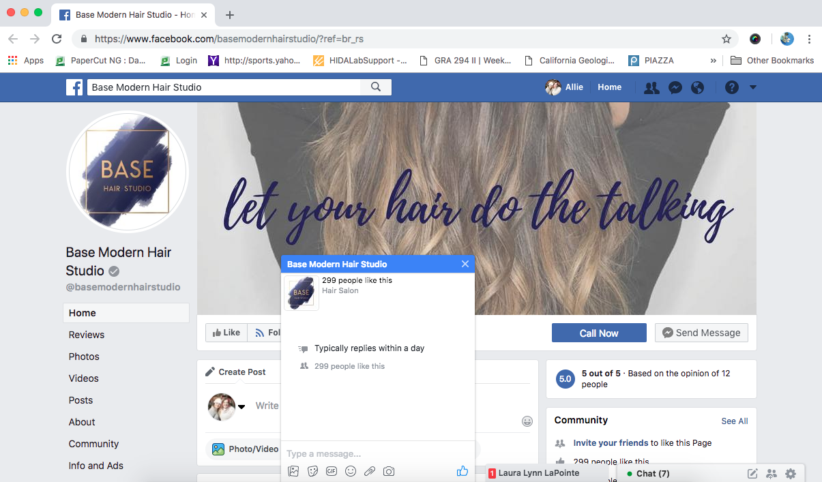This screenshot has width=822, height=482.
Task: Click the Follow page button
Action: coord(265,333)
